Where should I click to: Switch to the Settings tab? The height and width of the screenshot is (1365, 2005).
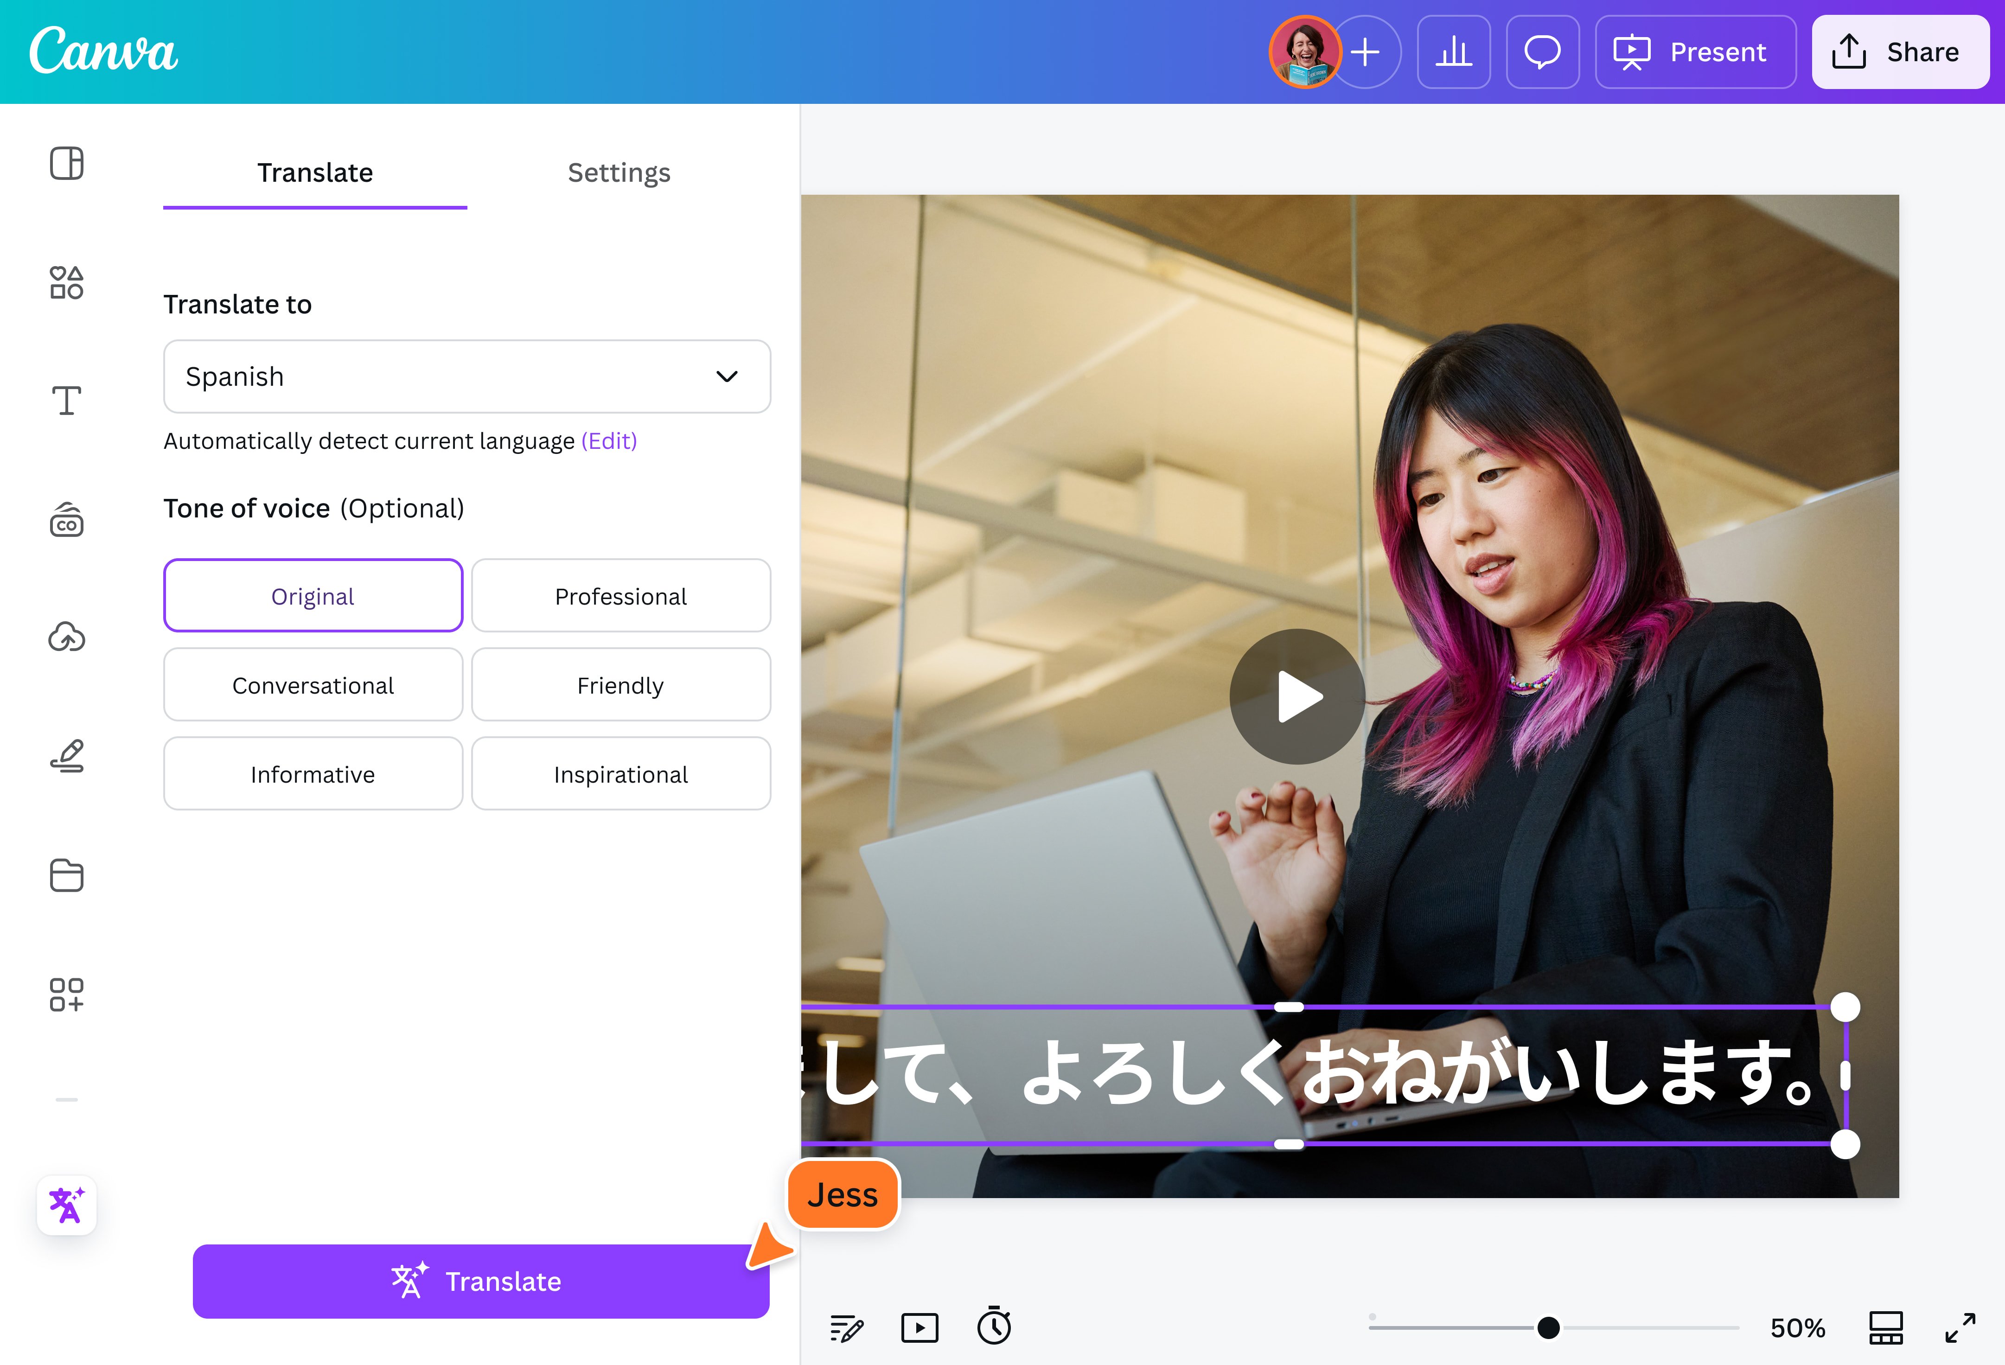coord(619,172)
